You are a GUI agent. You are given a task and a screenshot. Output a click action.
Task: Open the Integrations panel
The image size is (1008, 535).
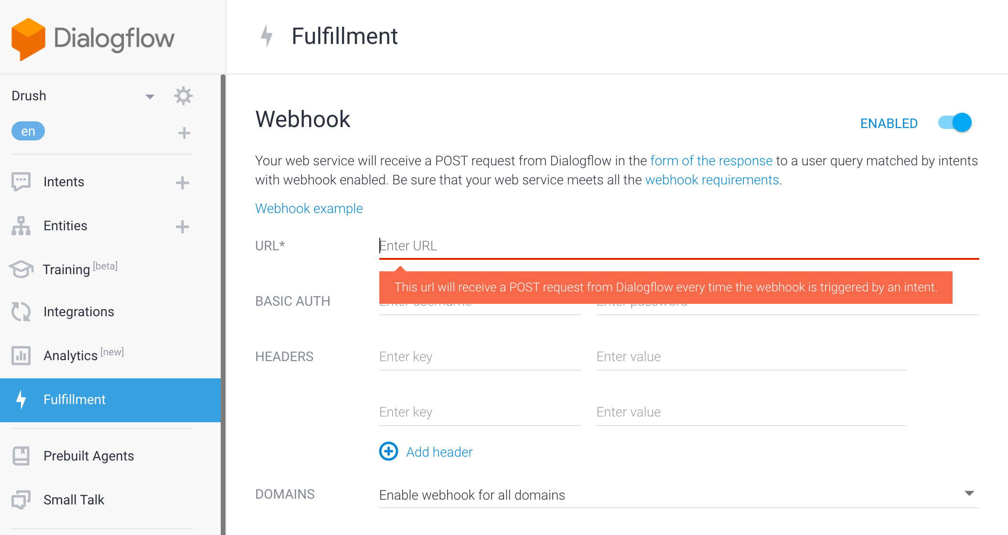[79, 311]
